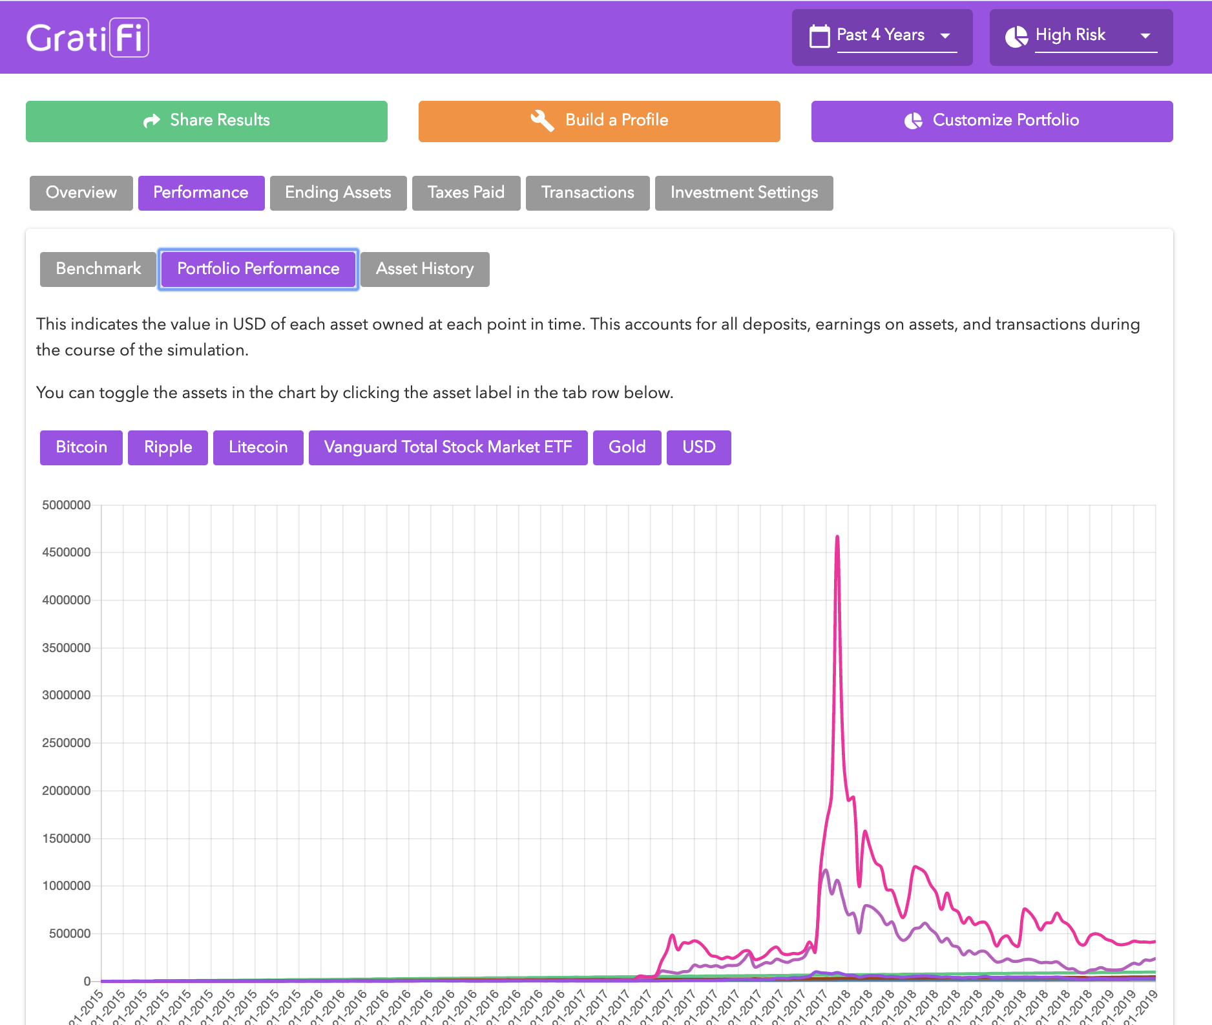The height and width of the screenshot is (1025, 1212).
Task: Go to the Benchmark sub-tab
Action: (x=98, y=269)
